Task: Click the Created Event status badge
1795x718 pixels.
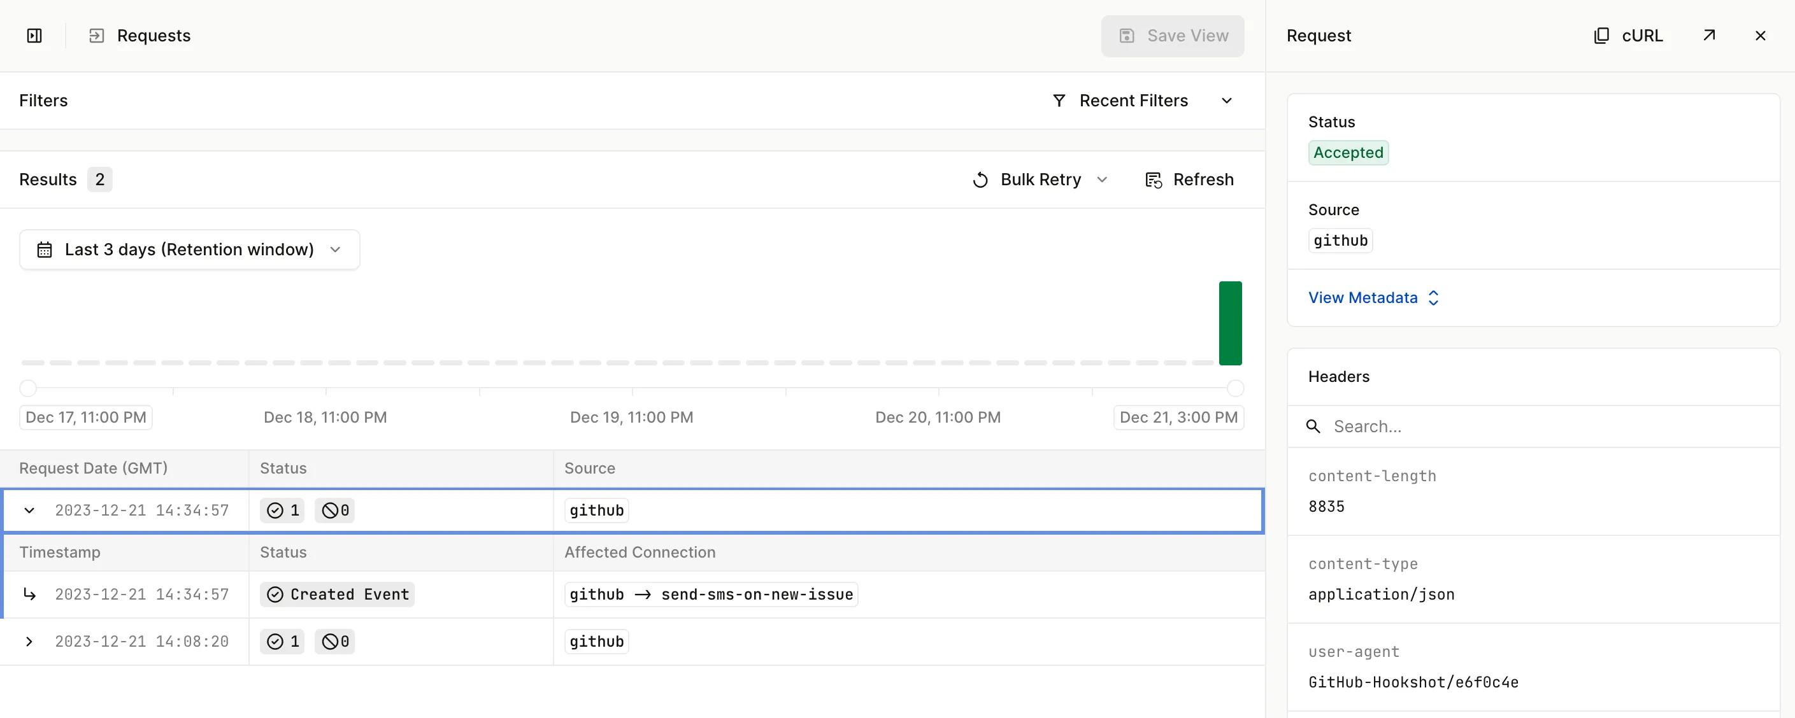Action: click(x=337, y=594)
